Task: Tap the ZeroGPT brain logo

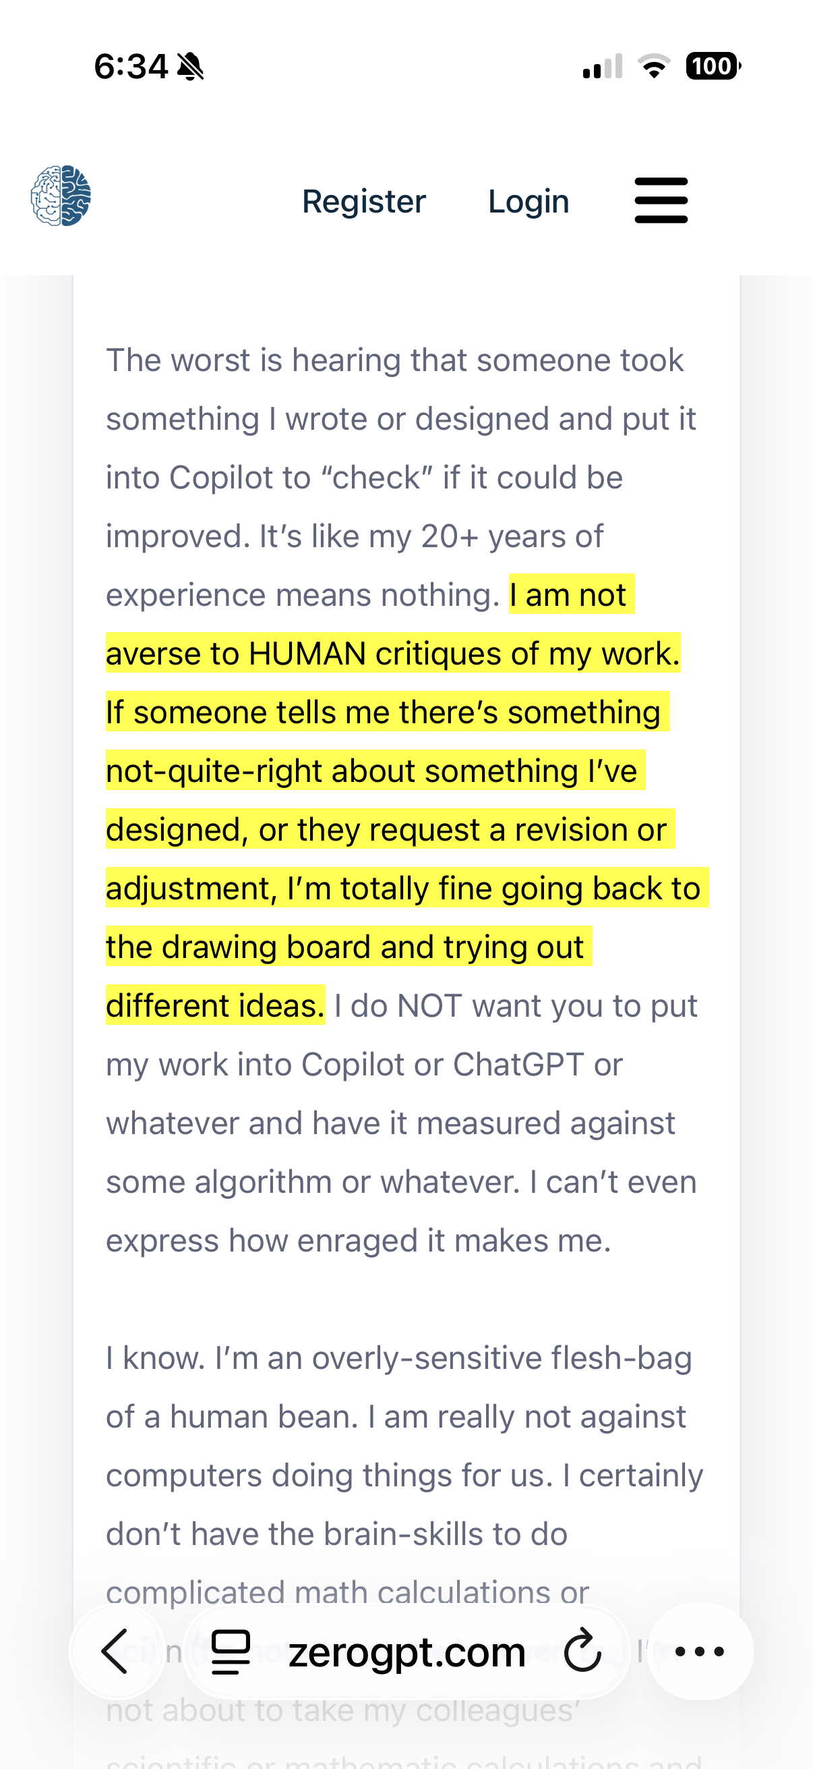Action: point(61,196)
